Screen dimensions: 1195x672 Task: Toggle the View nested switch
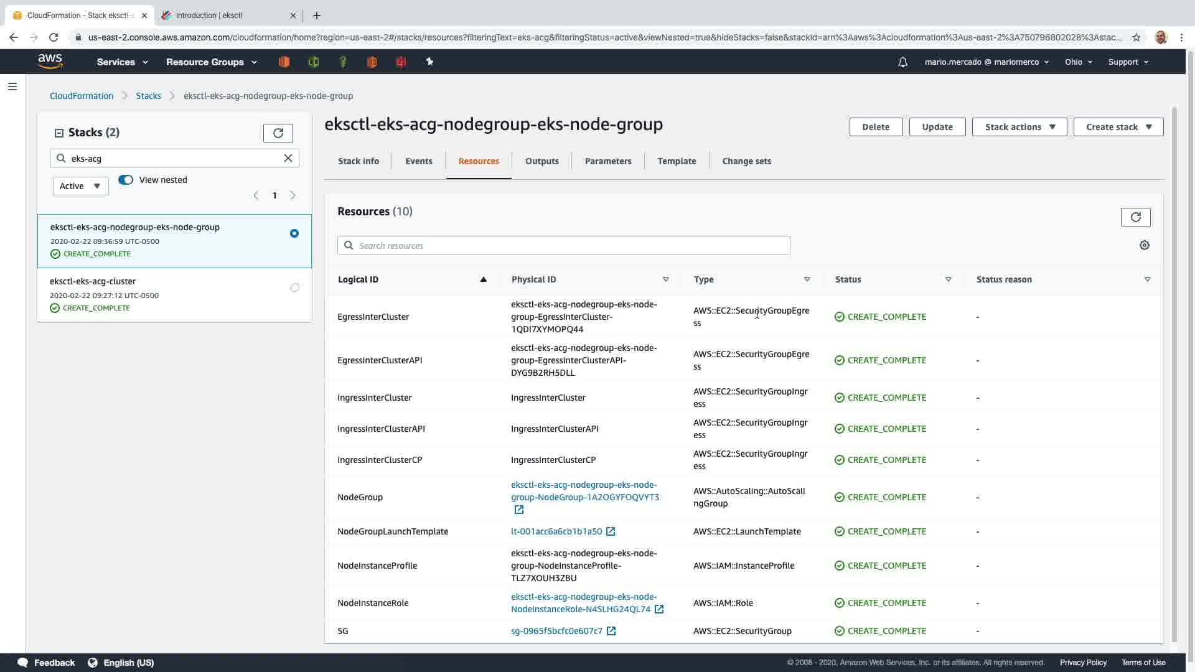click(x=126, y=180)
